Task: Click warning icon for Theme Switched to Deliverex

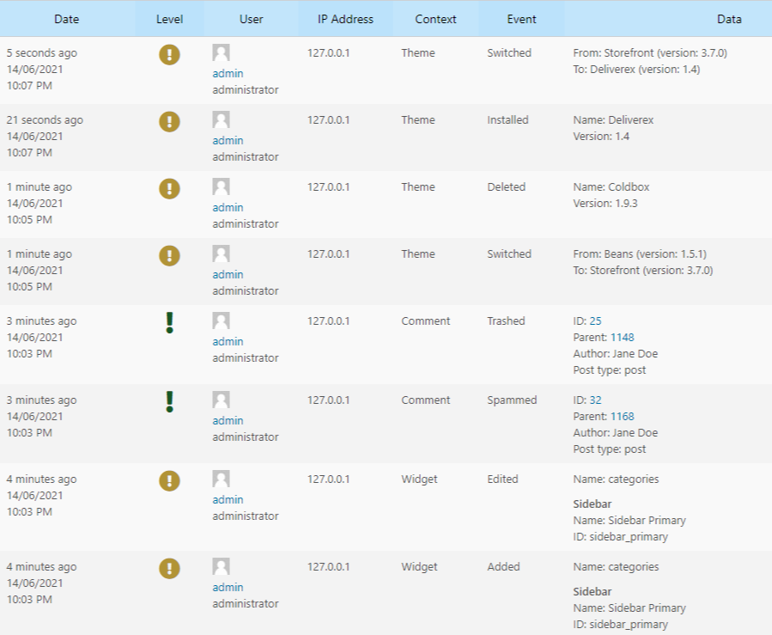Action: point(169,55)
